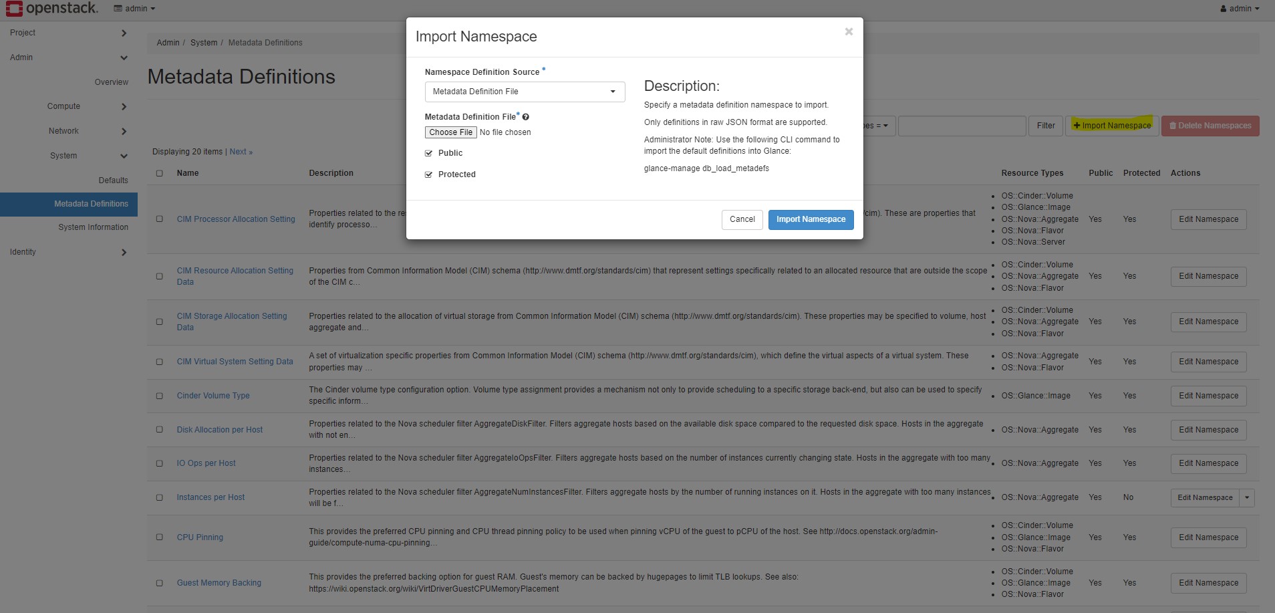Toggle the Public checkbox
The width and height of the screenshot is (1275, 613).
coord(429,153)
